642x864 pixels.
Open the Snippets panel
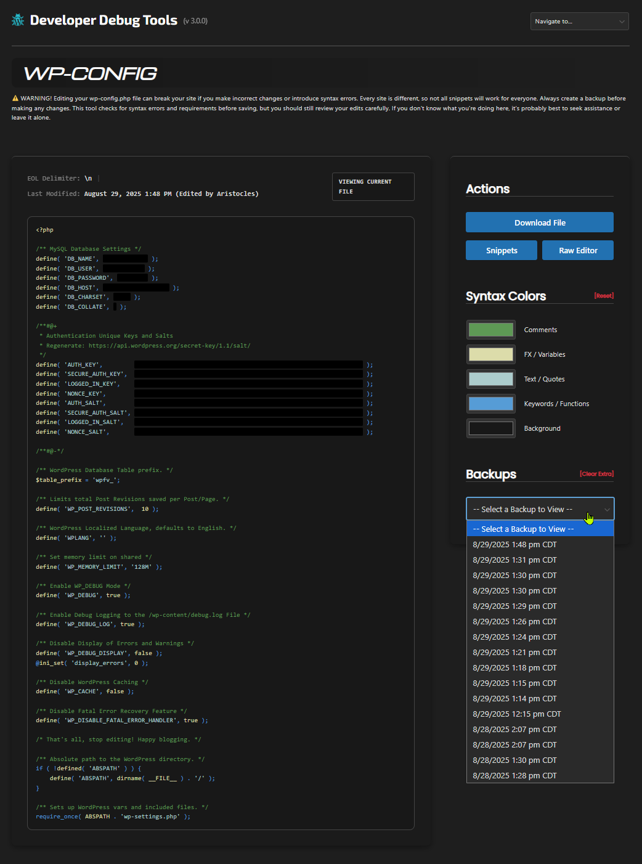pyautogui.click(x=501, y=250)
